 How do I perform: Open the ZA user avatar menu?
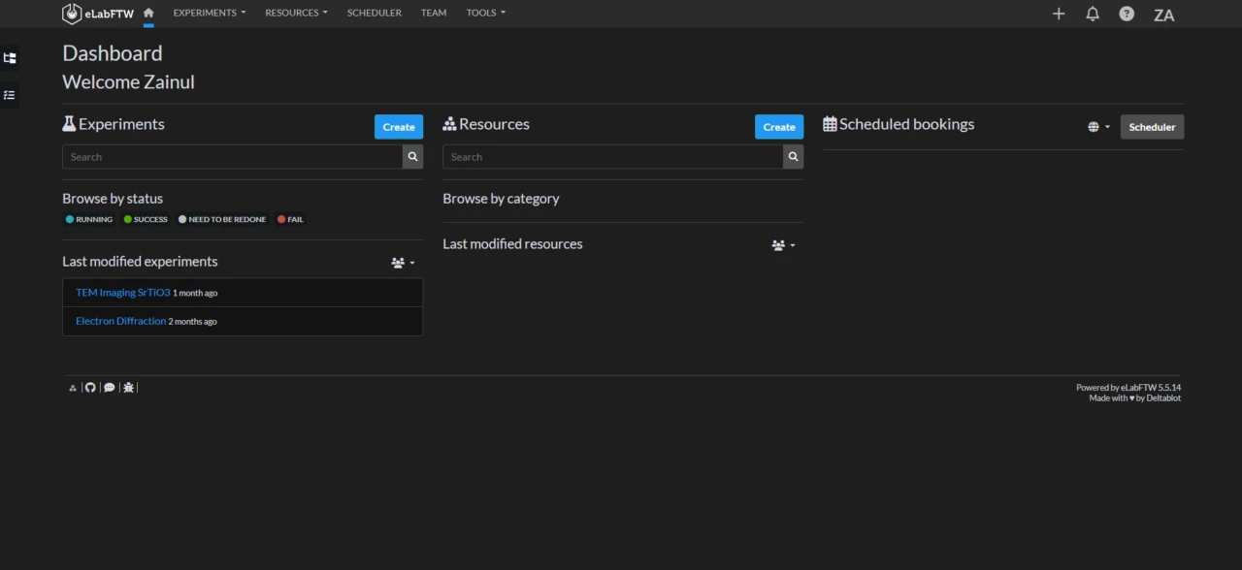pos(1164,15)
